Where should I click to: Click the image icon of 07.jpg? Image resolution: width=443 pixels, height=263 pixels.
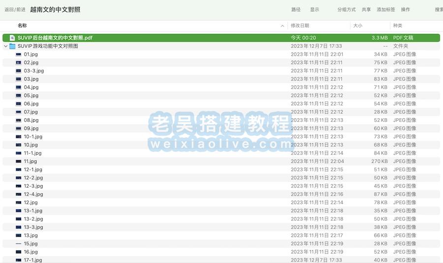pos(19,112)
